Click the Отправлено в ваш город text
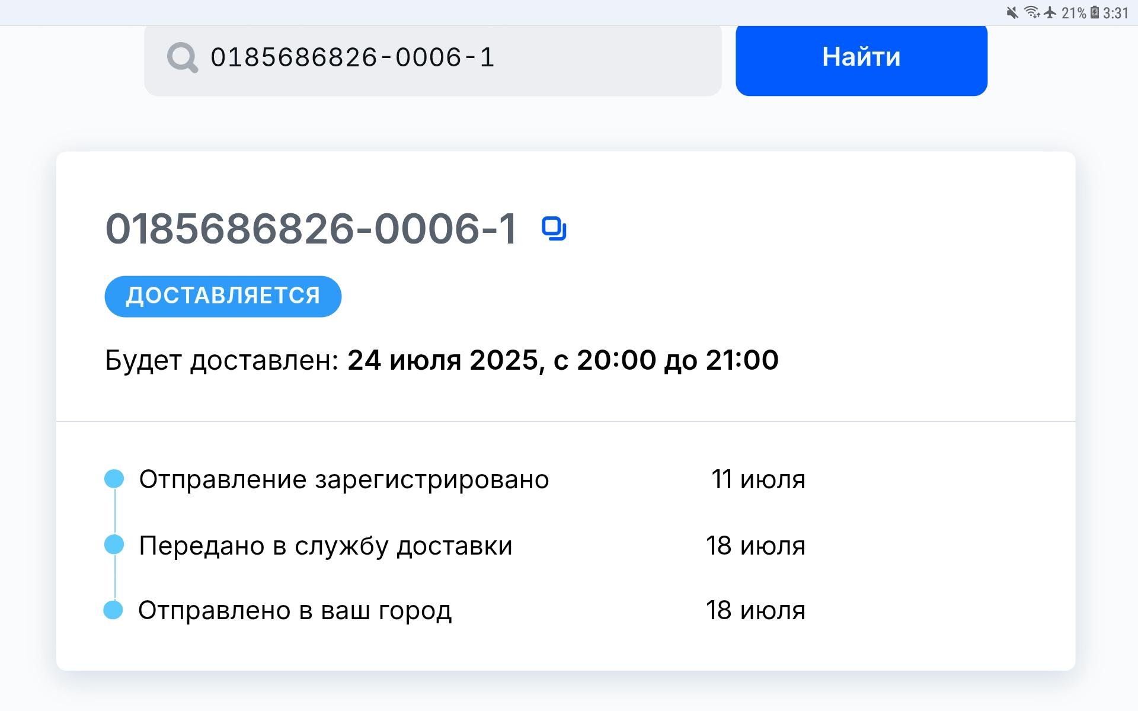Image resolution: width=1138 pixels, height=711 pixels. [295, 610]
